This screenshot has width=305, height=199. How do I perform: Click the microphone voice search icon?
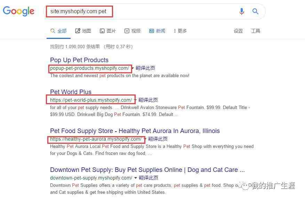(242, 11)
